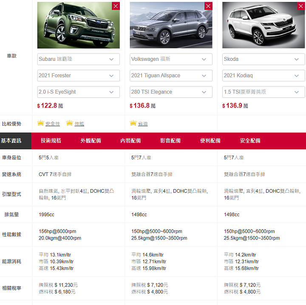Switch to the 外觀配備 tab
Viewport: 306px width, 305px height.
[x=91, y=141]
